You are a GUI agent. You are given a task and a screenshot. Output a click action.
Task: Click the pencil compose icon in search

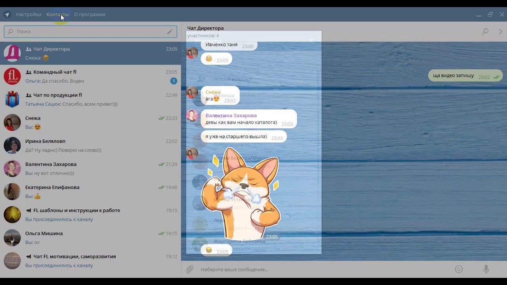[x=170, y=31]
